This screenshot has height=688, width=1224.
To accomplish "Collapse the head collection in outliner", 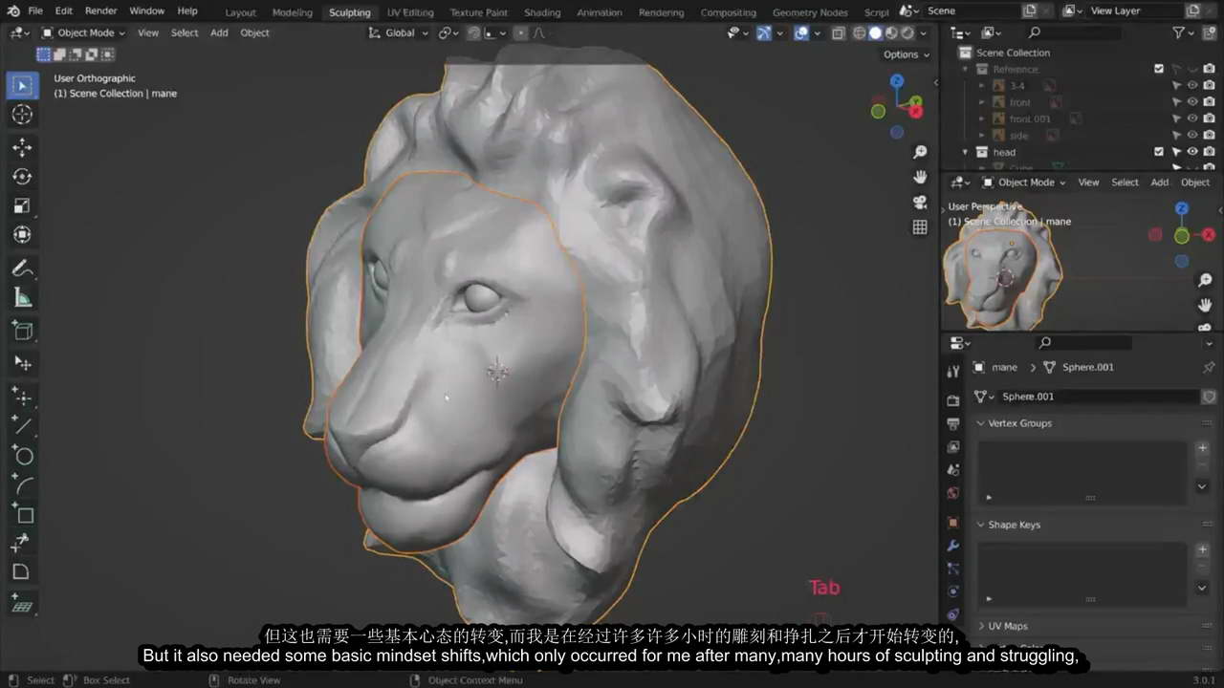I will pos(966,152).
